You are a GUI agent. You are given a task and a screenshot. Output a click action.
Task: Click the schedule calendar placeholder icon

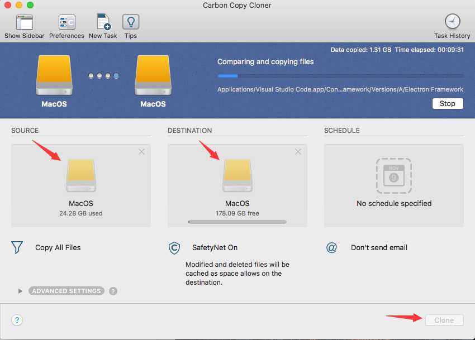click(x=394, y=176)
